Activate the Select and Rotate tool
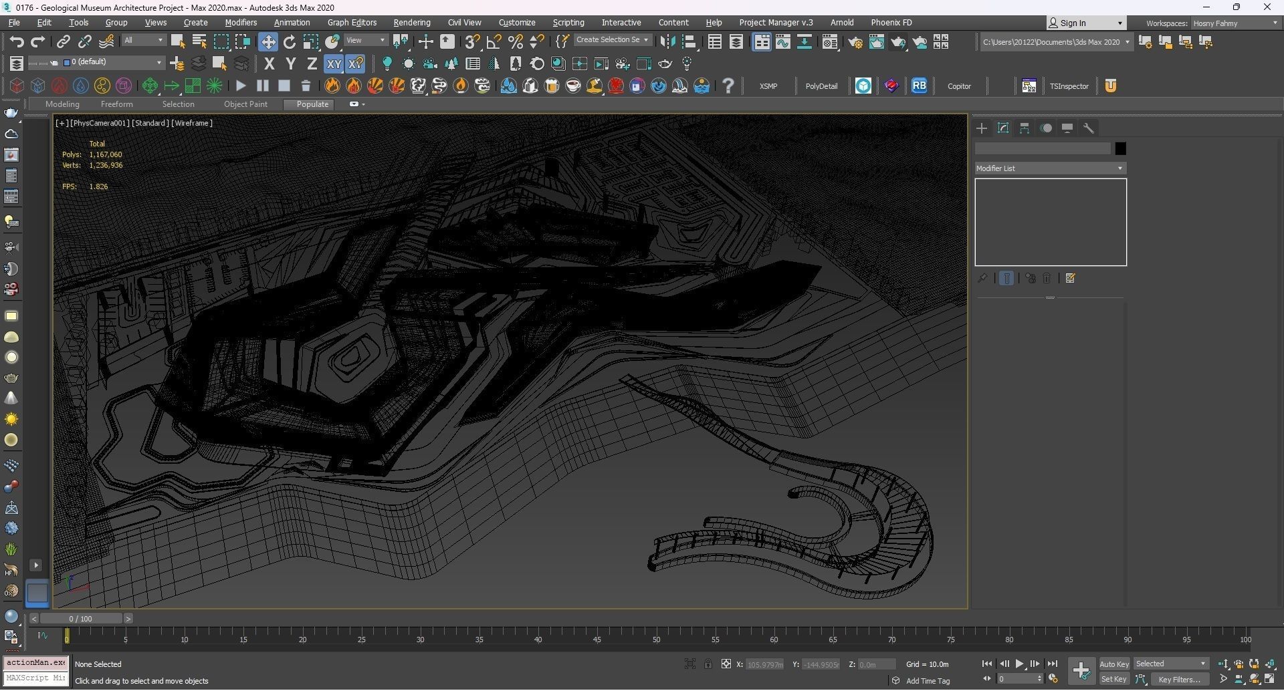This screenshot has width=1284, height=695. [289, 41]
